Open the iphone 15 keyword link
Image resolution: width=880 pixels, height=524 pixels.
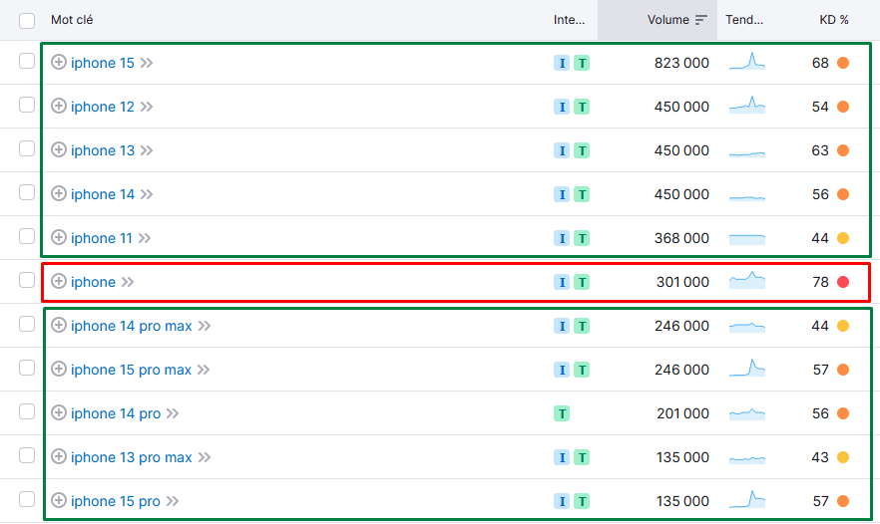103,63
